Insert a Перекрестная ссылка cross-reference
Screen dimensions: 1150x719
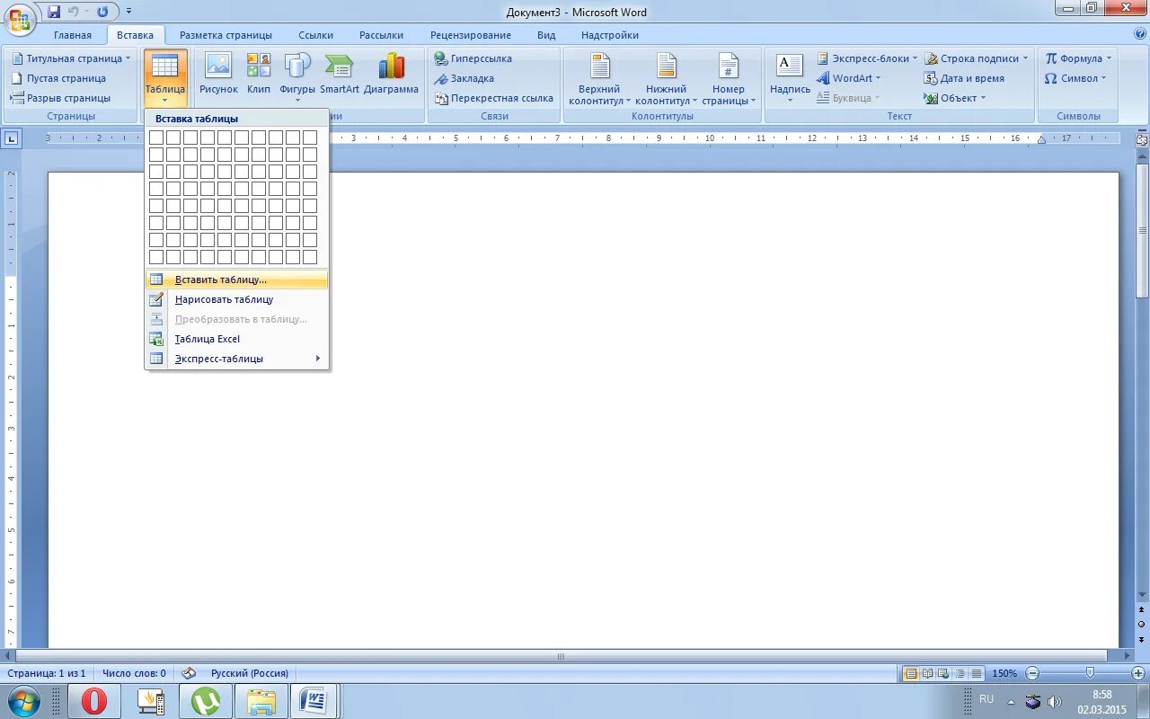(493, 98)
